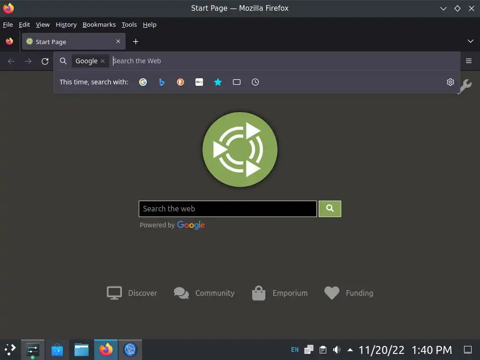
Task: Open the Emporium link
Action: tap(279, 293)
